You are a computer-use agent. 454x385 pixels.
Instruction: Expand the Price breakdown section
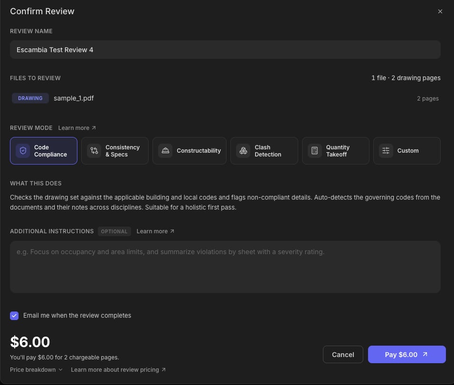[x=36, y=370]
